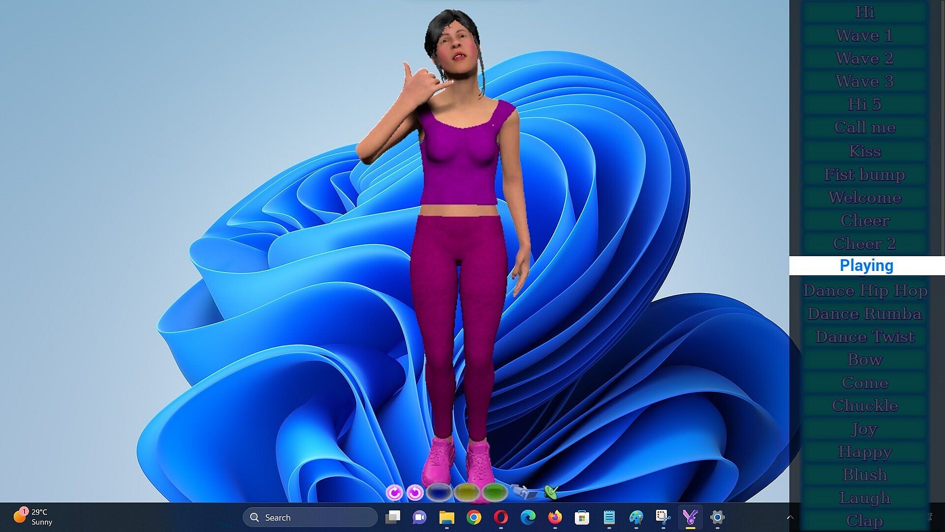The height and width of the screenshot is (532, 945).
Task: Click the taskbar Search box
Action: click(310, 517)
